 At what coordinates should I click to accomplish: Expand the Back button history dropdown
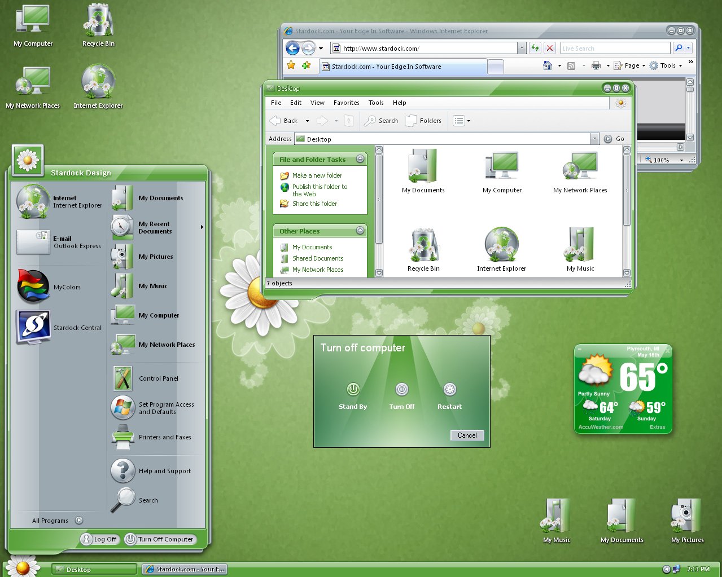307,121
